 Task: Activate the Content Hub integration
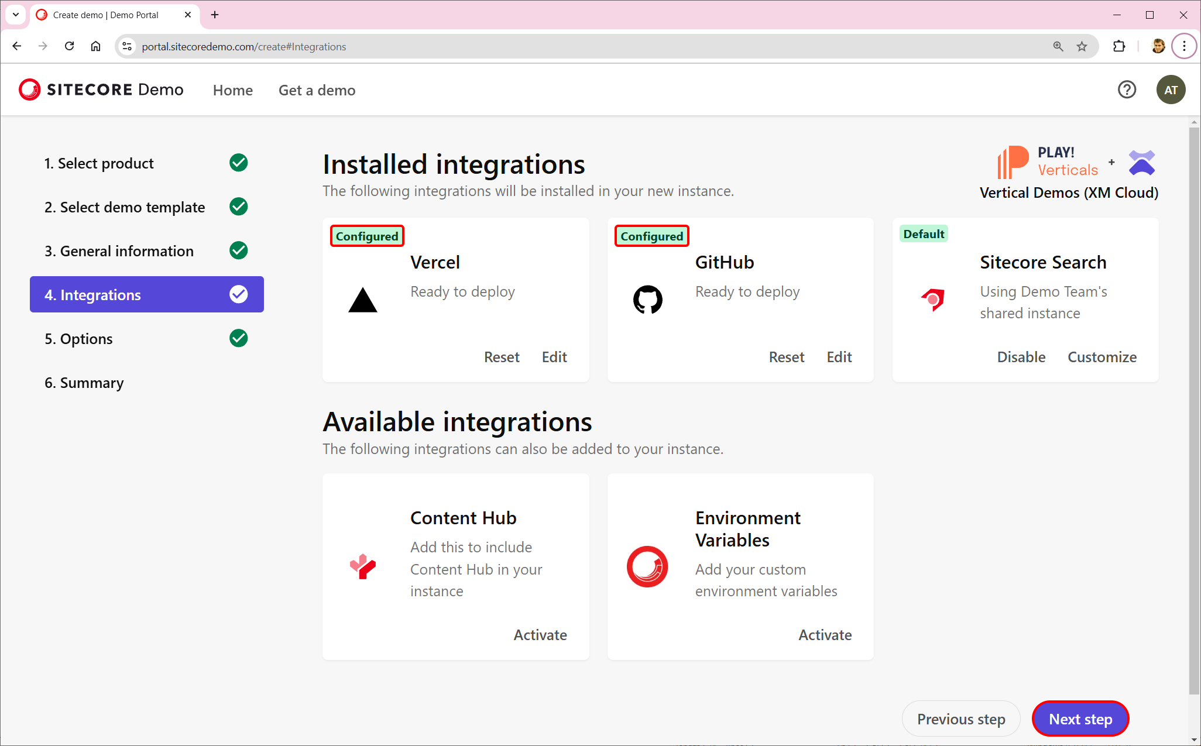tap(540, 635)
